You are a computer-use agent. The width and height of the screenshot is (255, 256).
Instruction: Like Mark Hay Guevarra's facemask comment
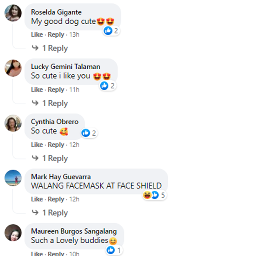(37, 199)
